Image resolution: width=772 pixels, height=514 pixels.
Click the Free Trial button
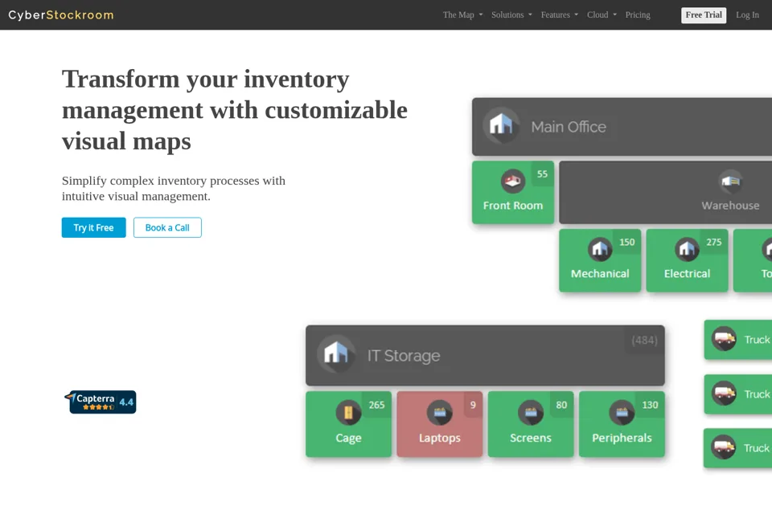tap(704, 14)
